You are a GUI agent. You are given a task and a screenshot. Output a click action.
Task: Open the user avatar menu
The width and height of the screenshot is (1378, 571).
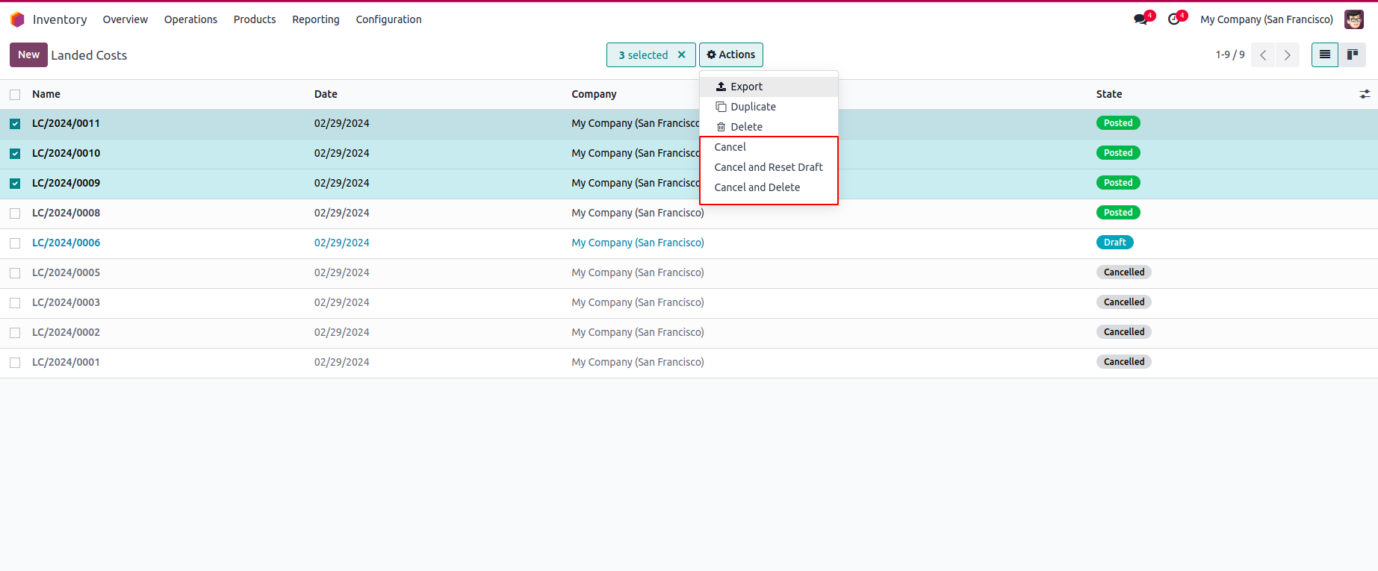pos(1354,19)
